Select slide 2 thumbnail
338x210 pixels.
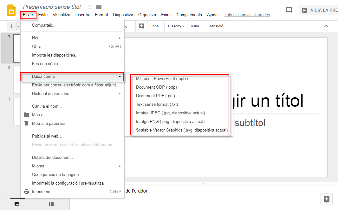click(17, 80)
